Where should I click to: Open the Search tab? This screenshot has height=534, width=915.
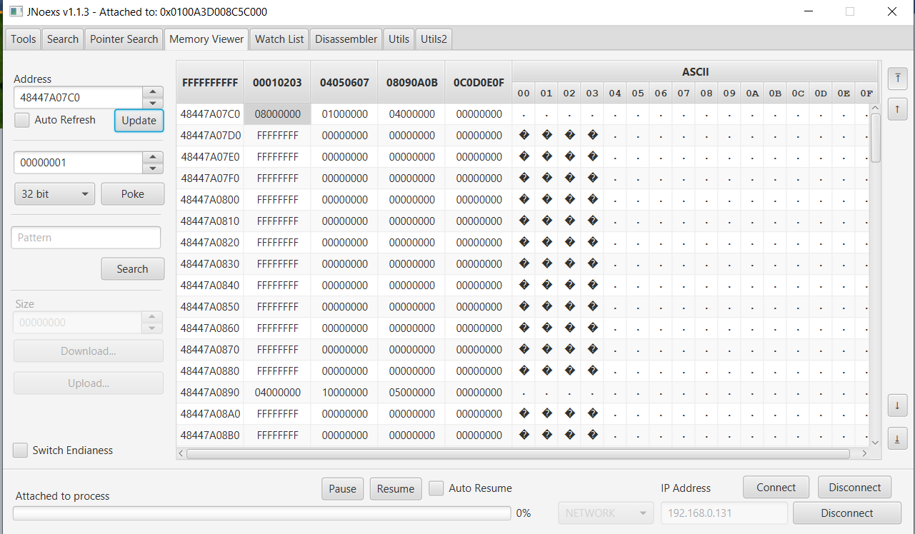pos(63,39)
